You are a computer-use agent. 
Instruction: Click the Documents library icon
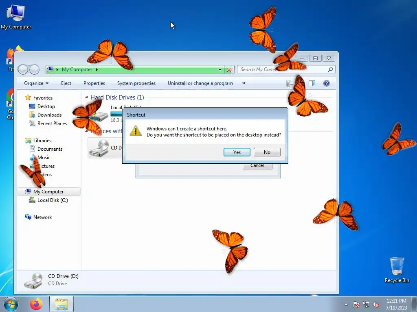coord(32,149)
